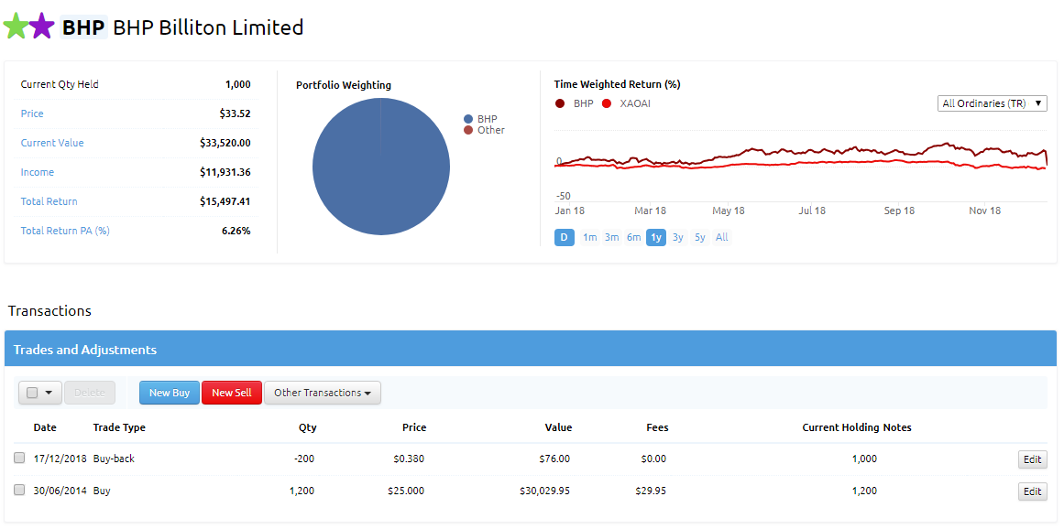Open the Total Return PA (%) link
1064x529 pixels.
(x=65, y=231)
